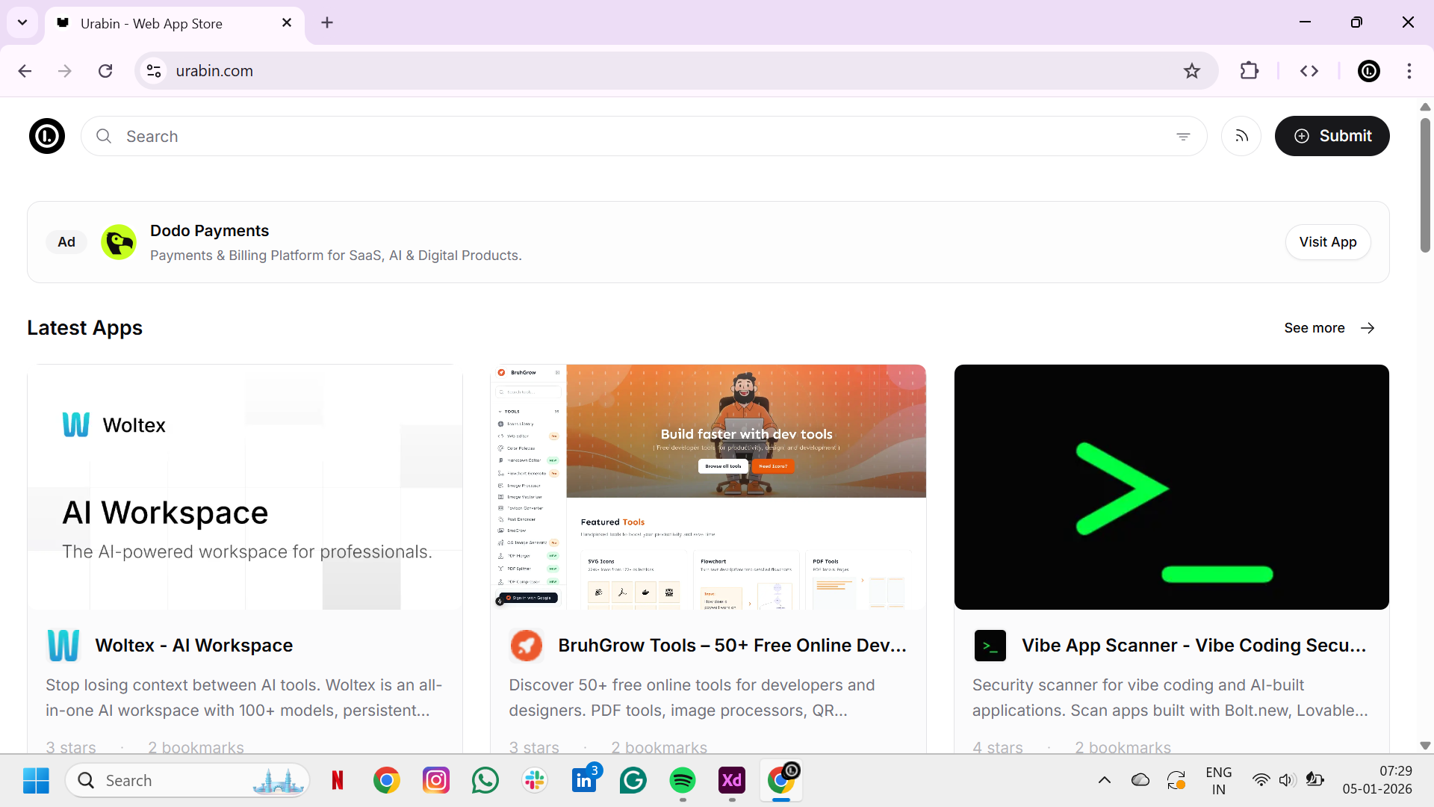Bookmark this page with the star icon
This screenshot has width=1434, height=807.
(1192, 71)
